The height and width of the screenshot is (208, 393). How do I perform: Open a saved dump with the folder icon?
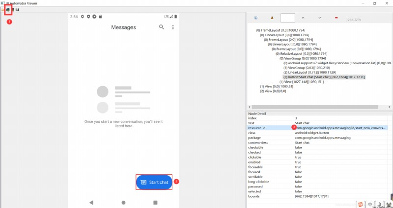[2, 10]
